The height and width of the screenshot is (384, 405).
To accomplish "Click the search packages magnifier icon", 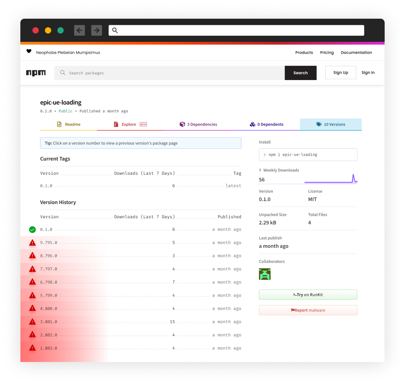I will pos(63,73).
